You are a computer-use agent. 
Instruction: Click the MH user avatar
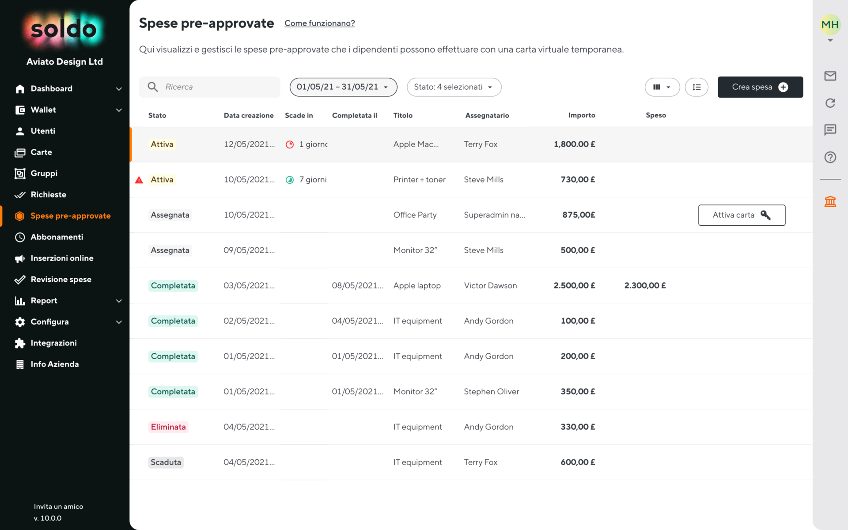pos(830,25)
